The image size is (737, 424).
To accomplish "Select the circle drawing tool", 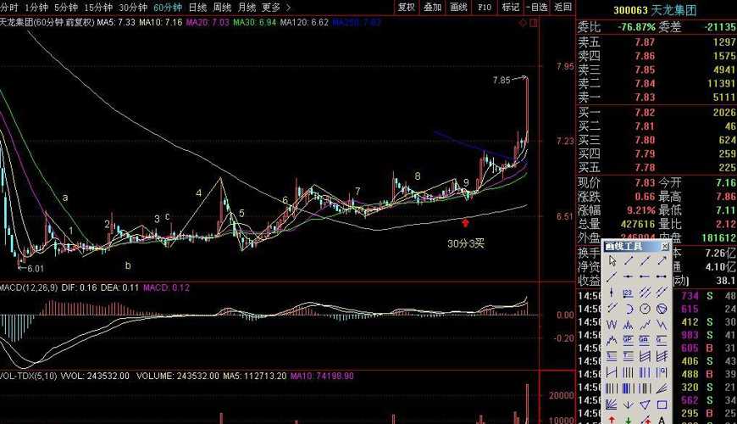I will coord(645,309).
